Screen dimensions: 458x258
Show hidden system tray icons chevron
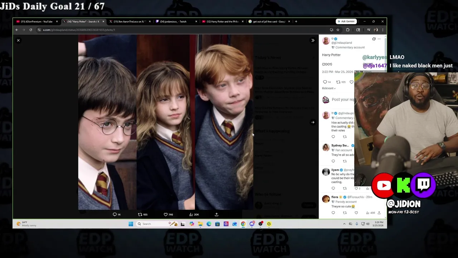click(x=344, y=224)
